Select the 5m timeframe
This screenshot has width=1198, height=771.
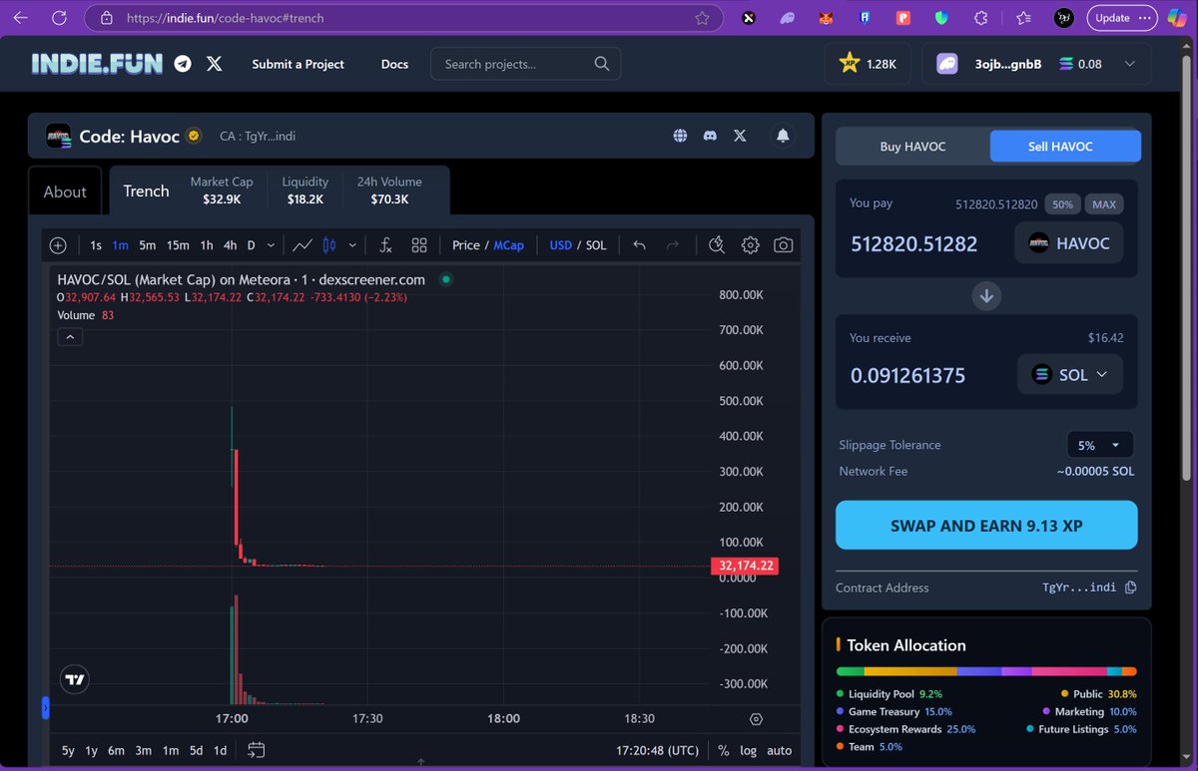pos(147,245)
